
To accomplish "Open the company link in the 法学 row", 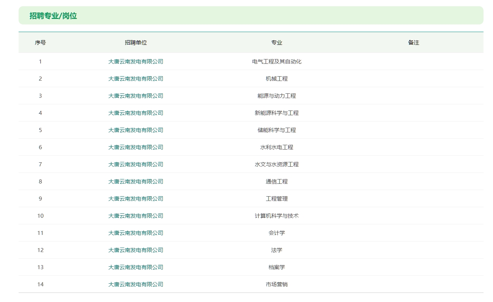I will tap(135, 250).
